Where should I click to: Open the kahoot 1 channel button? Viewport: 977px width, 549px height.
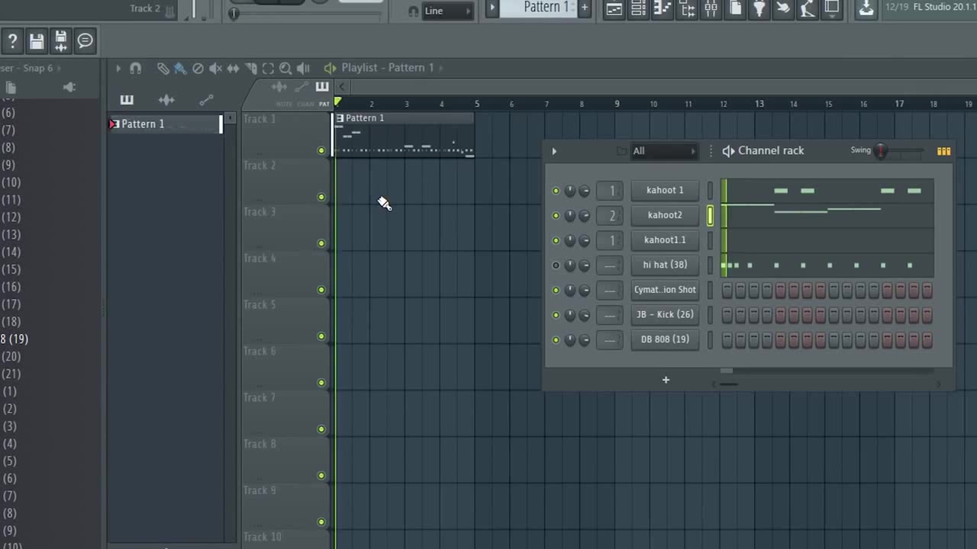coord(665,191)
